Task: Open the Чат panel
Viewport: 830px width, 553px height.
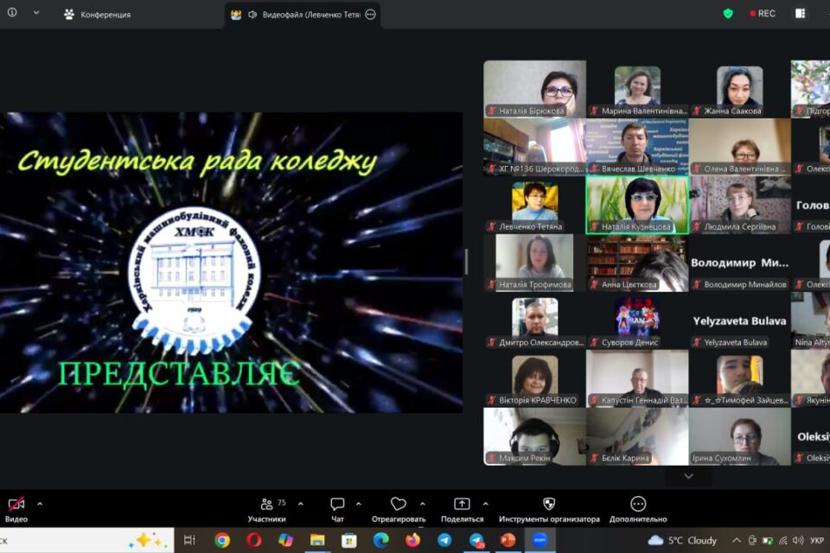Action: click(x=337, y=509)
